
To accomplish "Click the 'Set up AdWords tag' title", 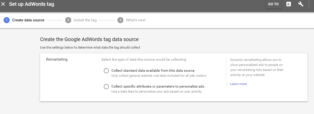I will (x=32, y=4).
